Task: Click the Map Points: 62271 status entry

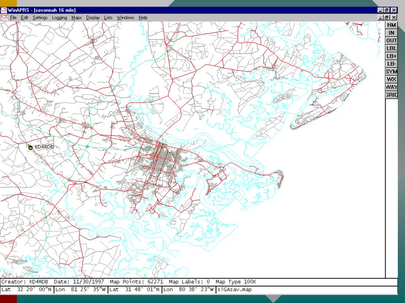Action: [x=136, y=282]
